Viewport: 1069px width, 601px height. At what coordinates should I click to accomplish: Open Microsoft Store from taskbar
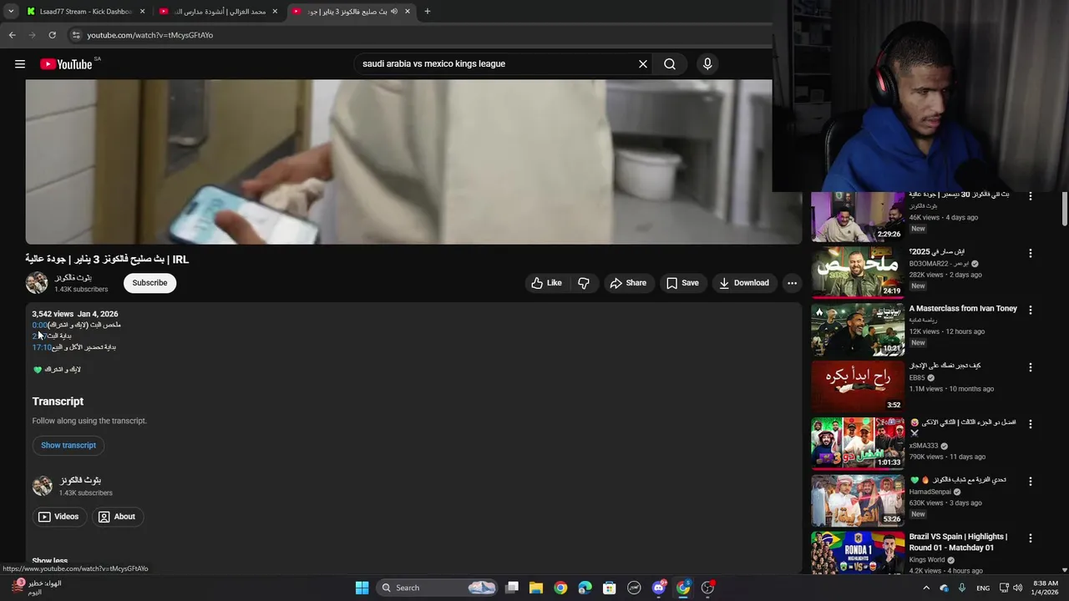point(610,588)
